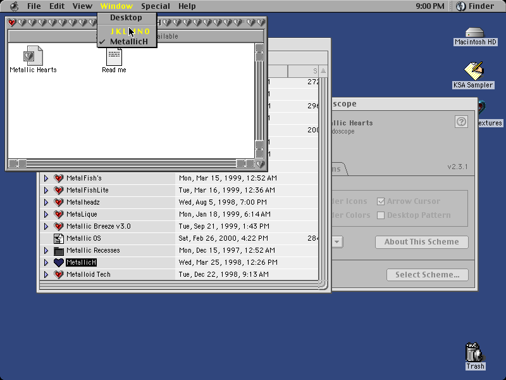Click the sort order icon in the list window header
The image size is (506, 380).
(x=323, y=71)
